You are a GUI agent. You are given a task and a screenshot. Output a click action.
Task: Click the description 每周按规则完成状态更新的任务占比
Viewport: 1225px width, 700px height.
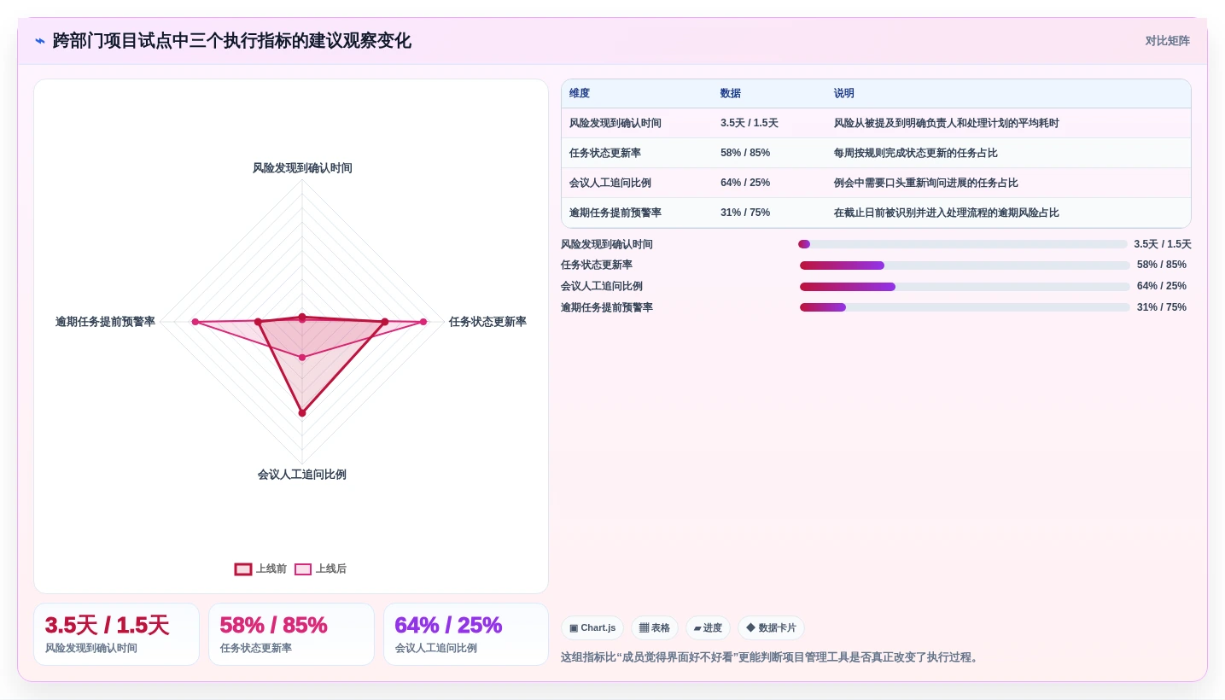[x=916, y=153]
